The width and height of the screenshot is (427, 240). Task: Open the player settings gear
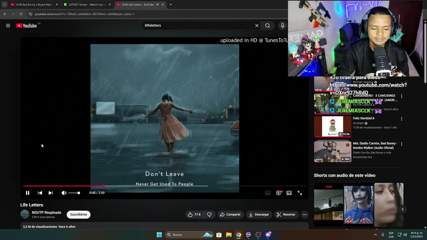[x=279, y=193]
